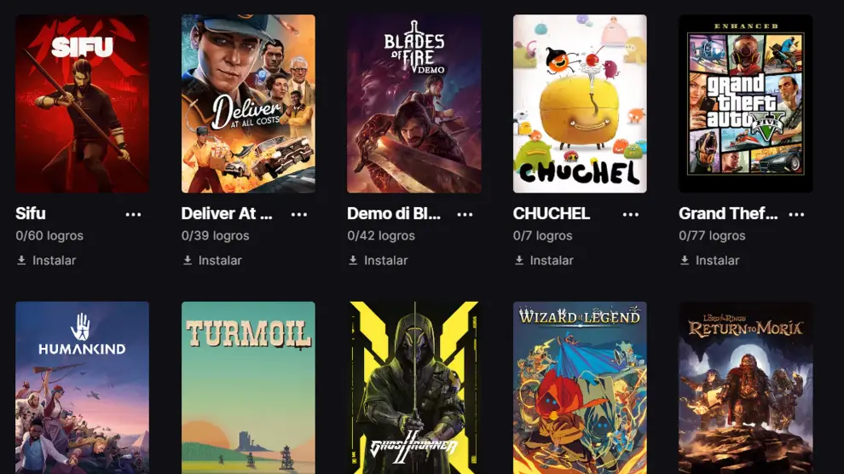Select the Ghostrunner II cover art
Image resolution: width=844 pixels, height=474 pixels.
click(x=414, y=387)
